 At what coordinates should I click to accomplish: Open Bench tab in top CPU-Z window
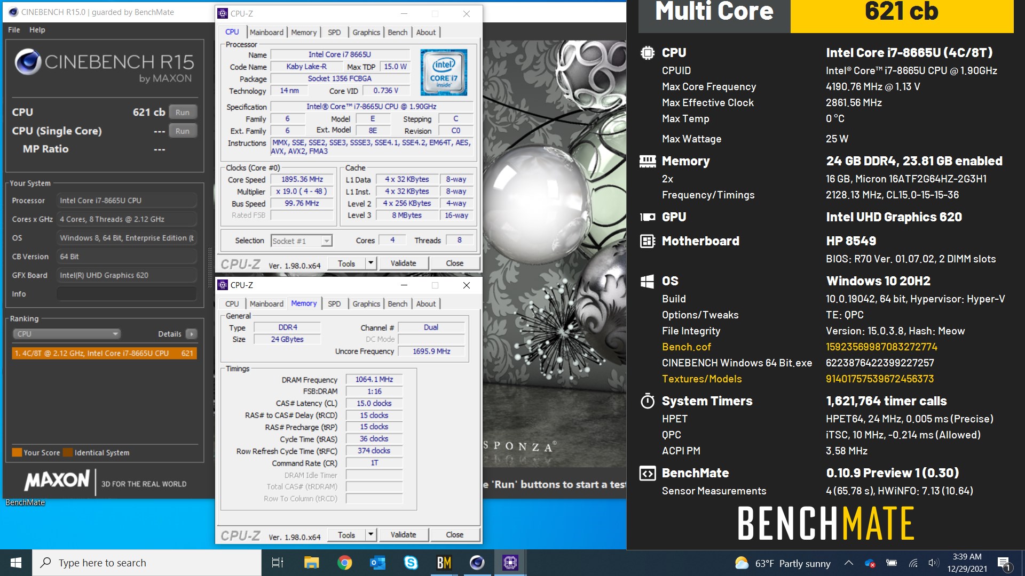[x=397, y=33]
